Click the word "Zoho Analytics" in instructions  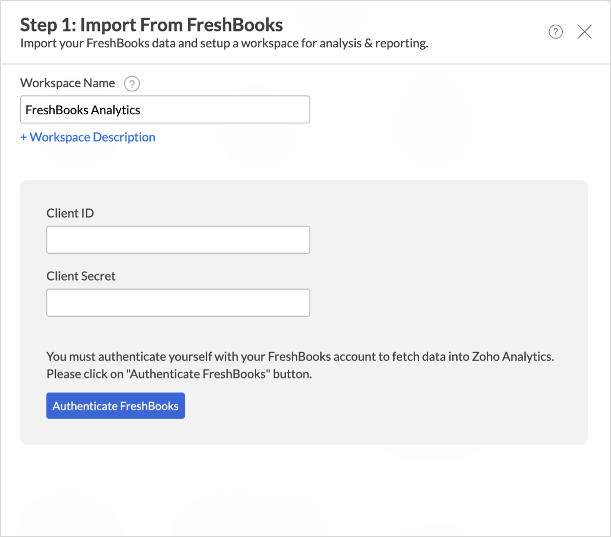click(512, 356)
